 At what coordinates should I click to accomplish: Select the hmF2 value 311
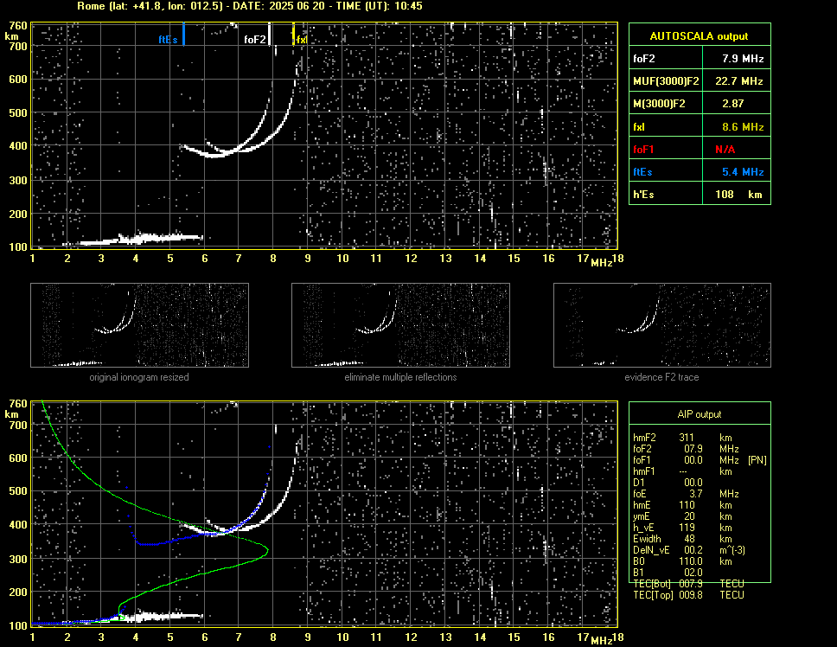687,438
